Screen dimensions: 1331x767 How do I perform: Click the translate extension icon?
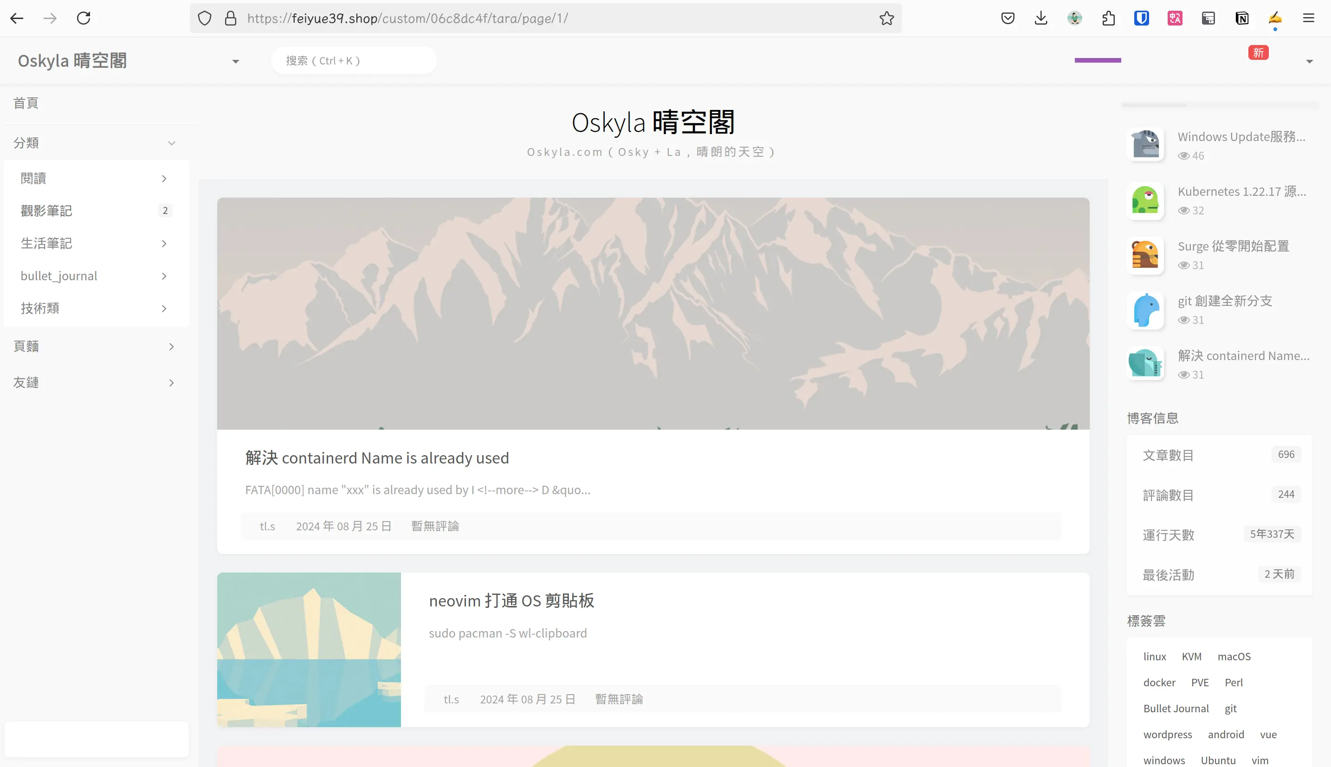click(x=1175, y=19)
